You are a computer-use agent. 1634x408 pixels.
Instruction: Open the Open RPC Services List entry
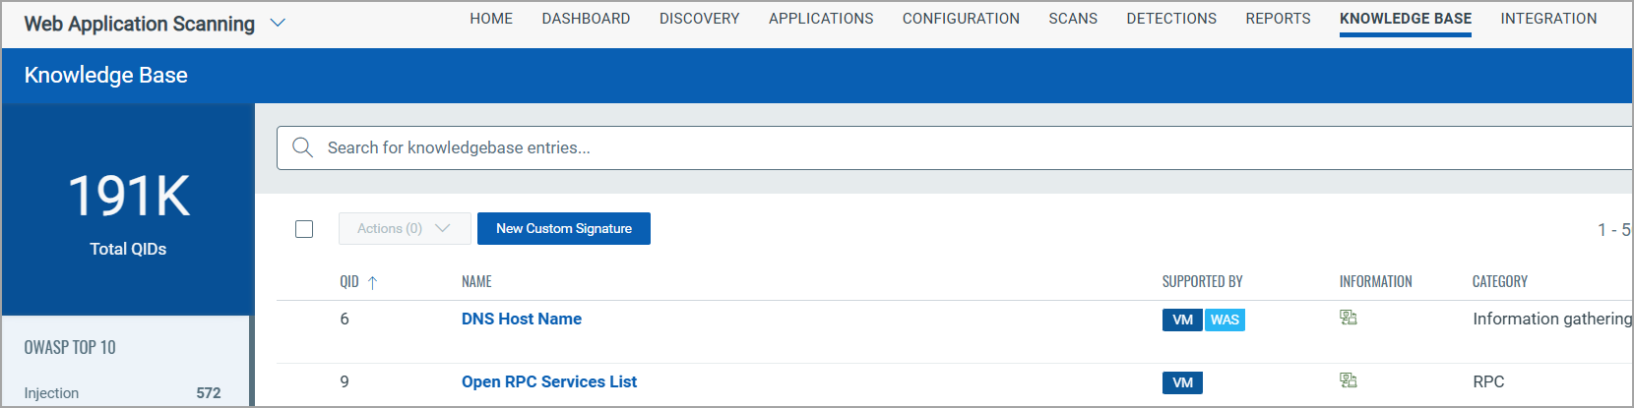point(549,381)
